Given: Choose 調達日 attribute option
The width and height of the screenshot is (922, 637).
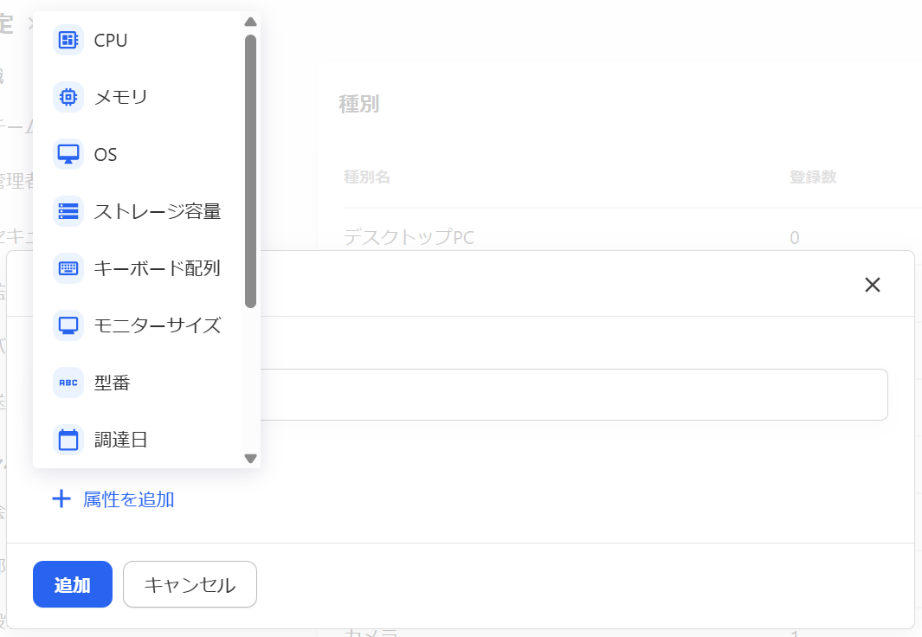Looking at the screenshot, I should point(138,440).
